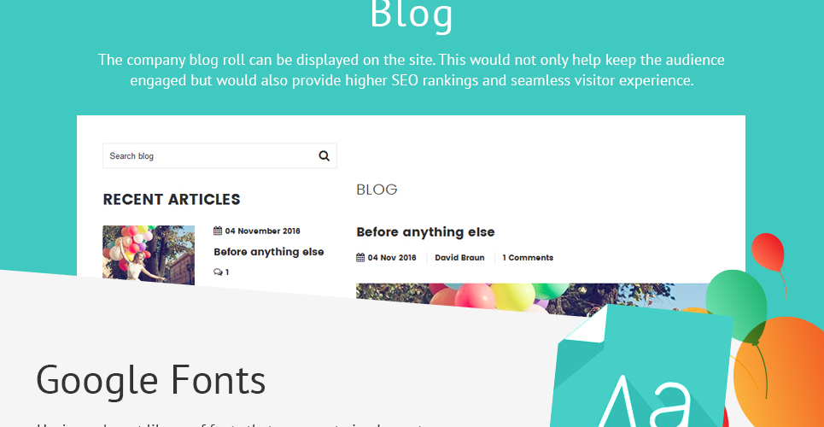824x427 pixels.
Task: Click the calendar icon beside 04 Nov 2016
Action: [360, 258]
